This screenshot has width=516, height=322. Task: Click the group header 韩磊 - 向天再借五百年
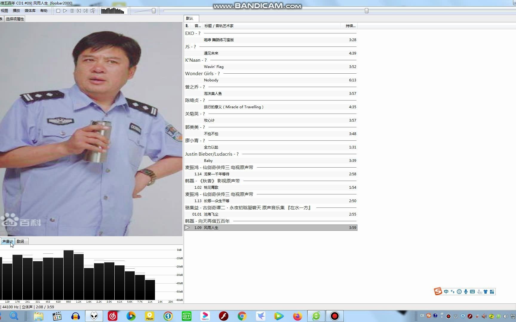271,221
